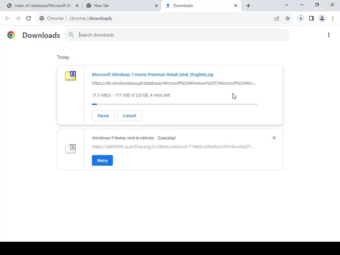Click the zip file icon of Windows 7 Home Premium
The width and height of the screenshot is (340, 255).
(70, 76)
